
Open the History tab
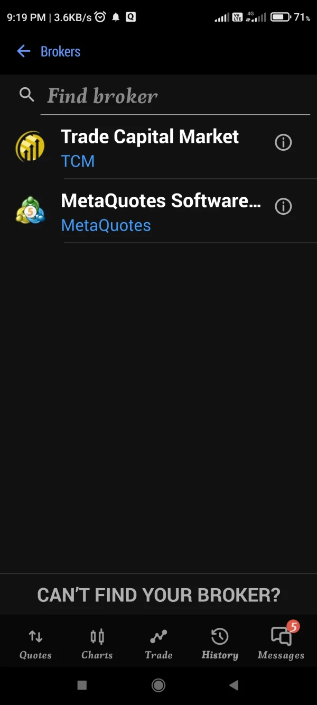[x=220, y=644]
